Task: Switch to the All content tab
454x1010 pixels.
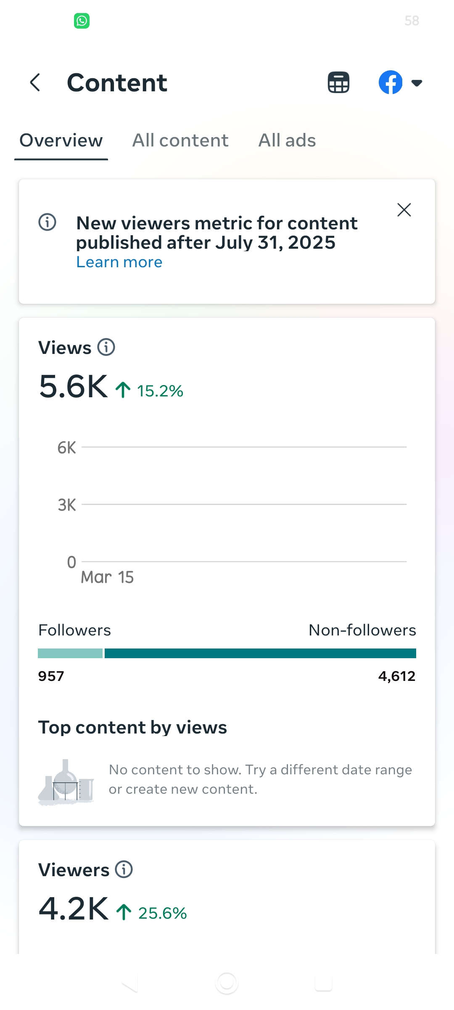Action: pyautogui.click(x=180, y=140)
